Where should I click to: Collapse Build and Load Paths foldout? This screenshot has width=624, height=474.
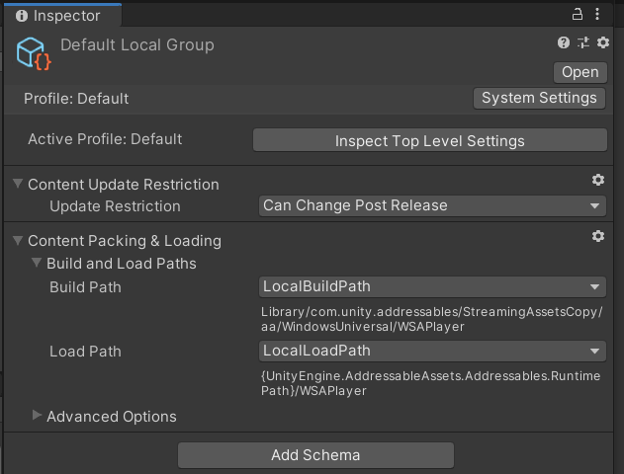[37, 263]
